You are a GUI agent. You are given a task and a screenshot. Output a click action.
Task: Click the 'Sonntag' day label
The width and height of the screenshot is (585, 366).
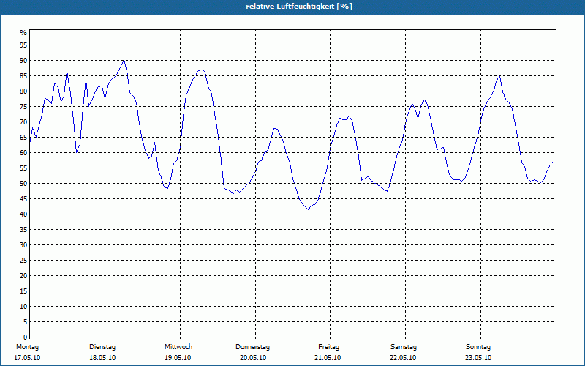click(x=478, y=347)
